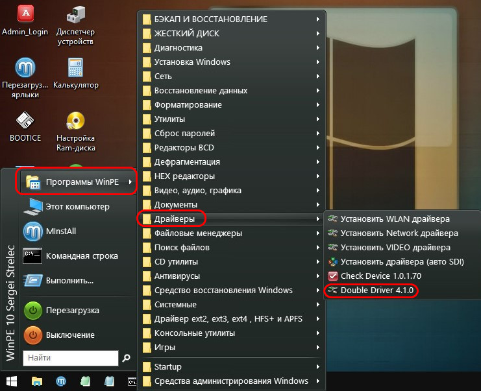Open CD утилиты folder

232,262
